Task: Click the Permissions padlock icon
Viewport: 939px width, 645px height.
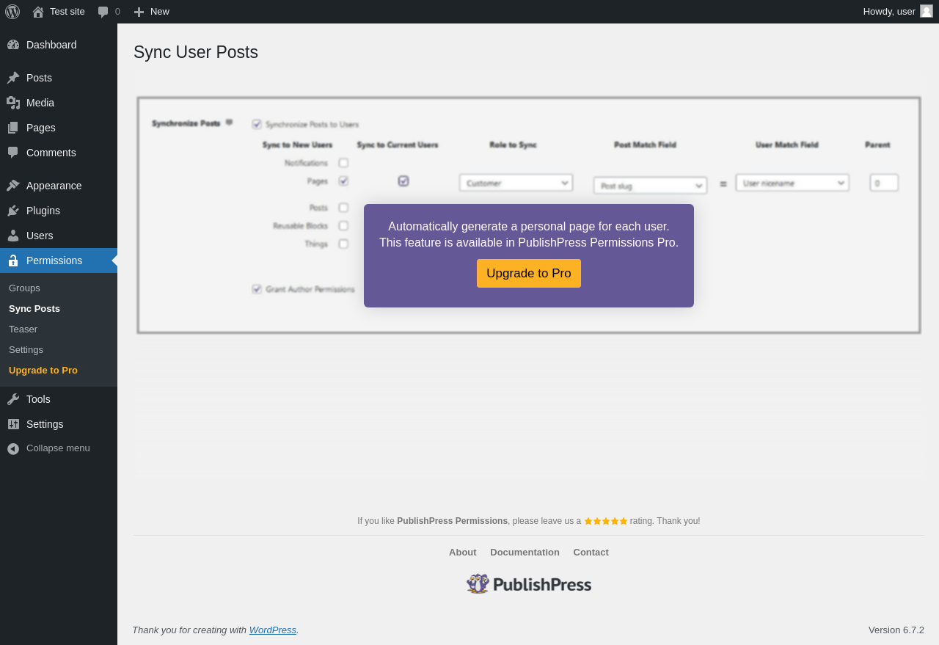Action: [13, 260]
